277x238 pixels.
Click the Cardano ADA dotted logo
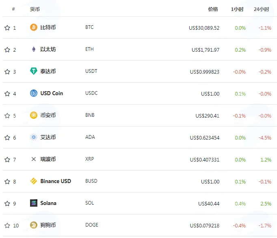(34, 137)
